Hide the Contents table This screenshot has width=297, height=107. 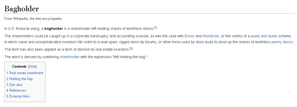pos(32,66)
